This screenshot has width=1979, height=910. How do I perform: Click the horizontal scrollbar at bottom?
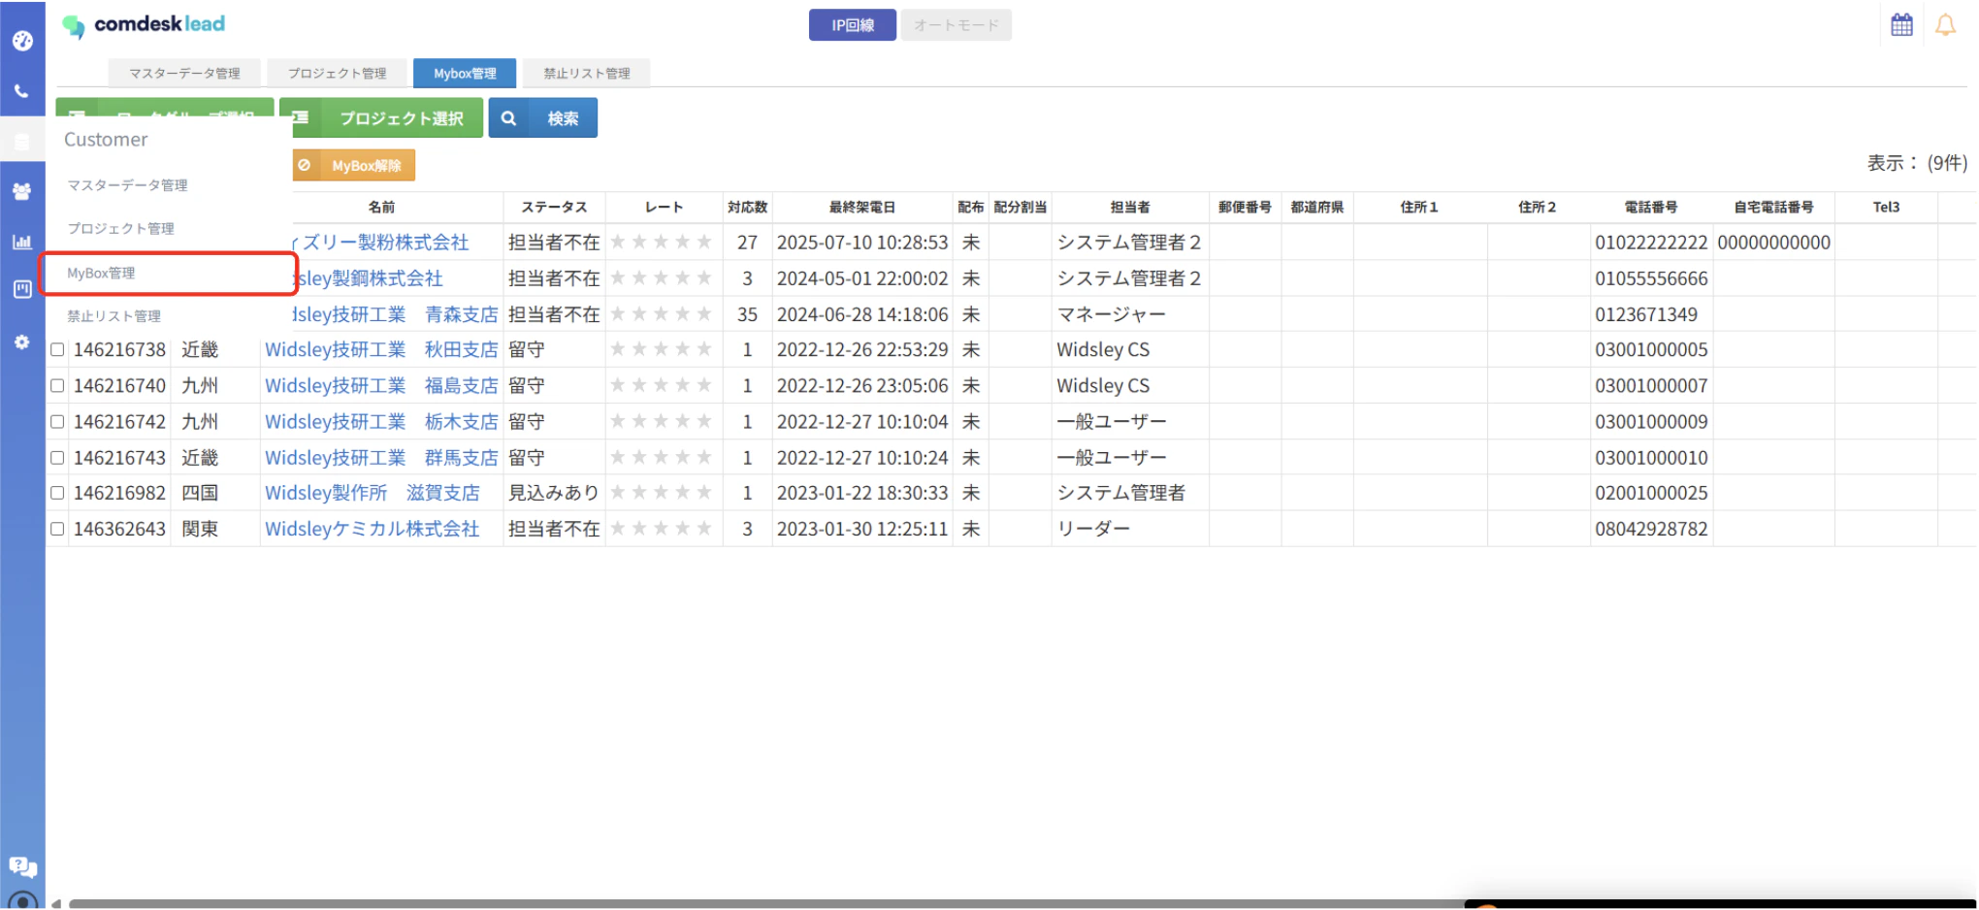(766, 904)
